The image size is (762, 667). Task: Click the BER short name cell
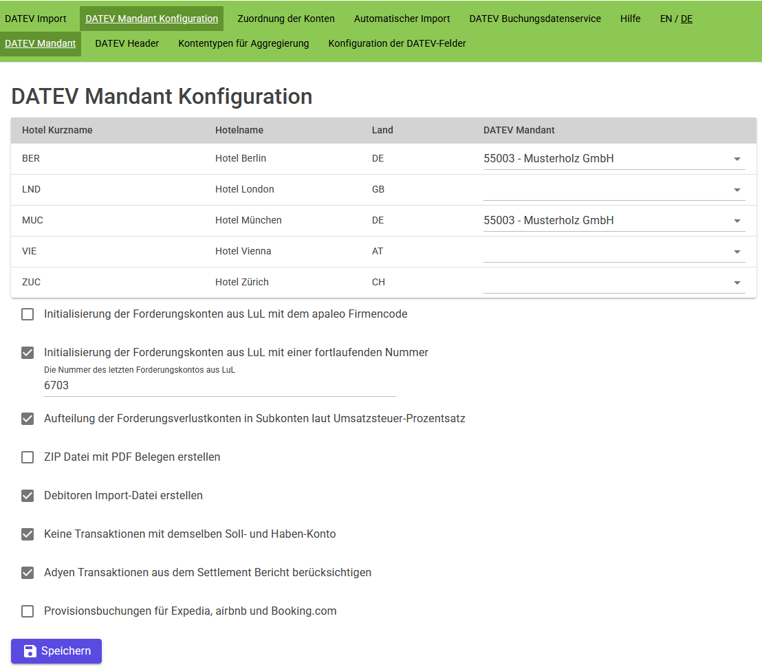pyautogui.click(x=31, y=158)
